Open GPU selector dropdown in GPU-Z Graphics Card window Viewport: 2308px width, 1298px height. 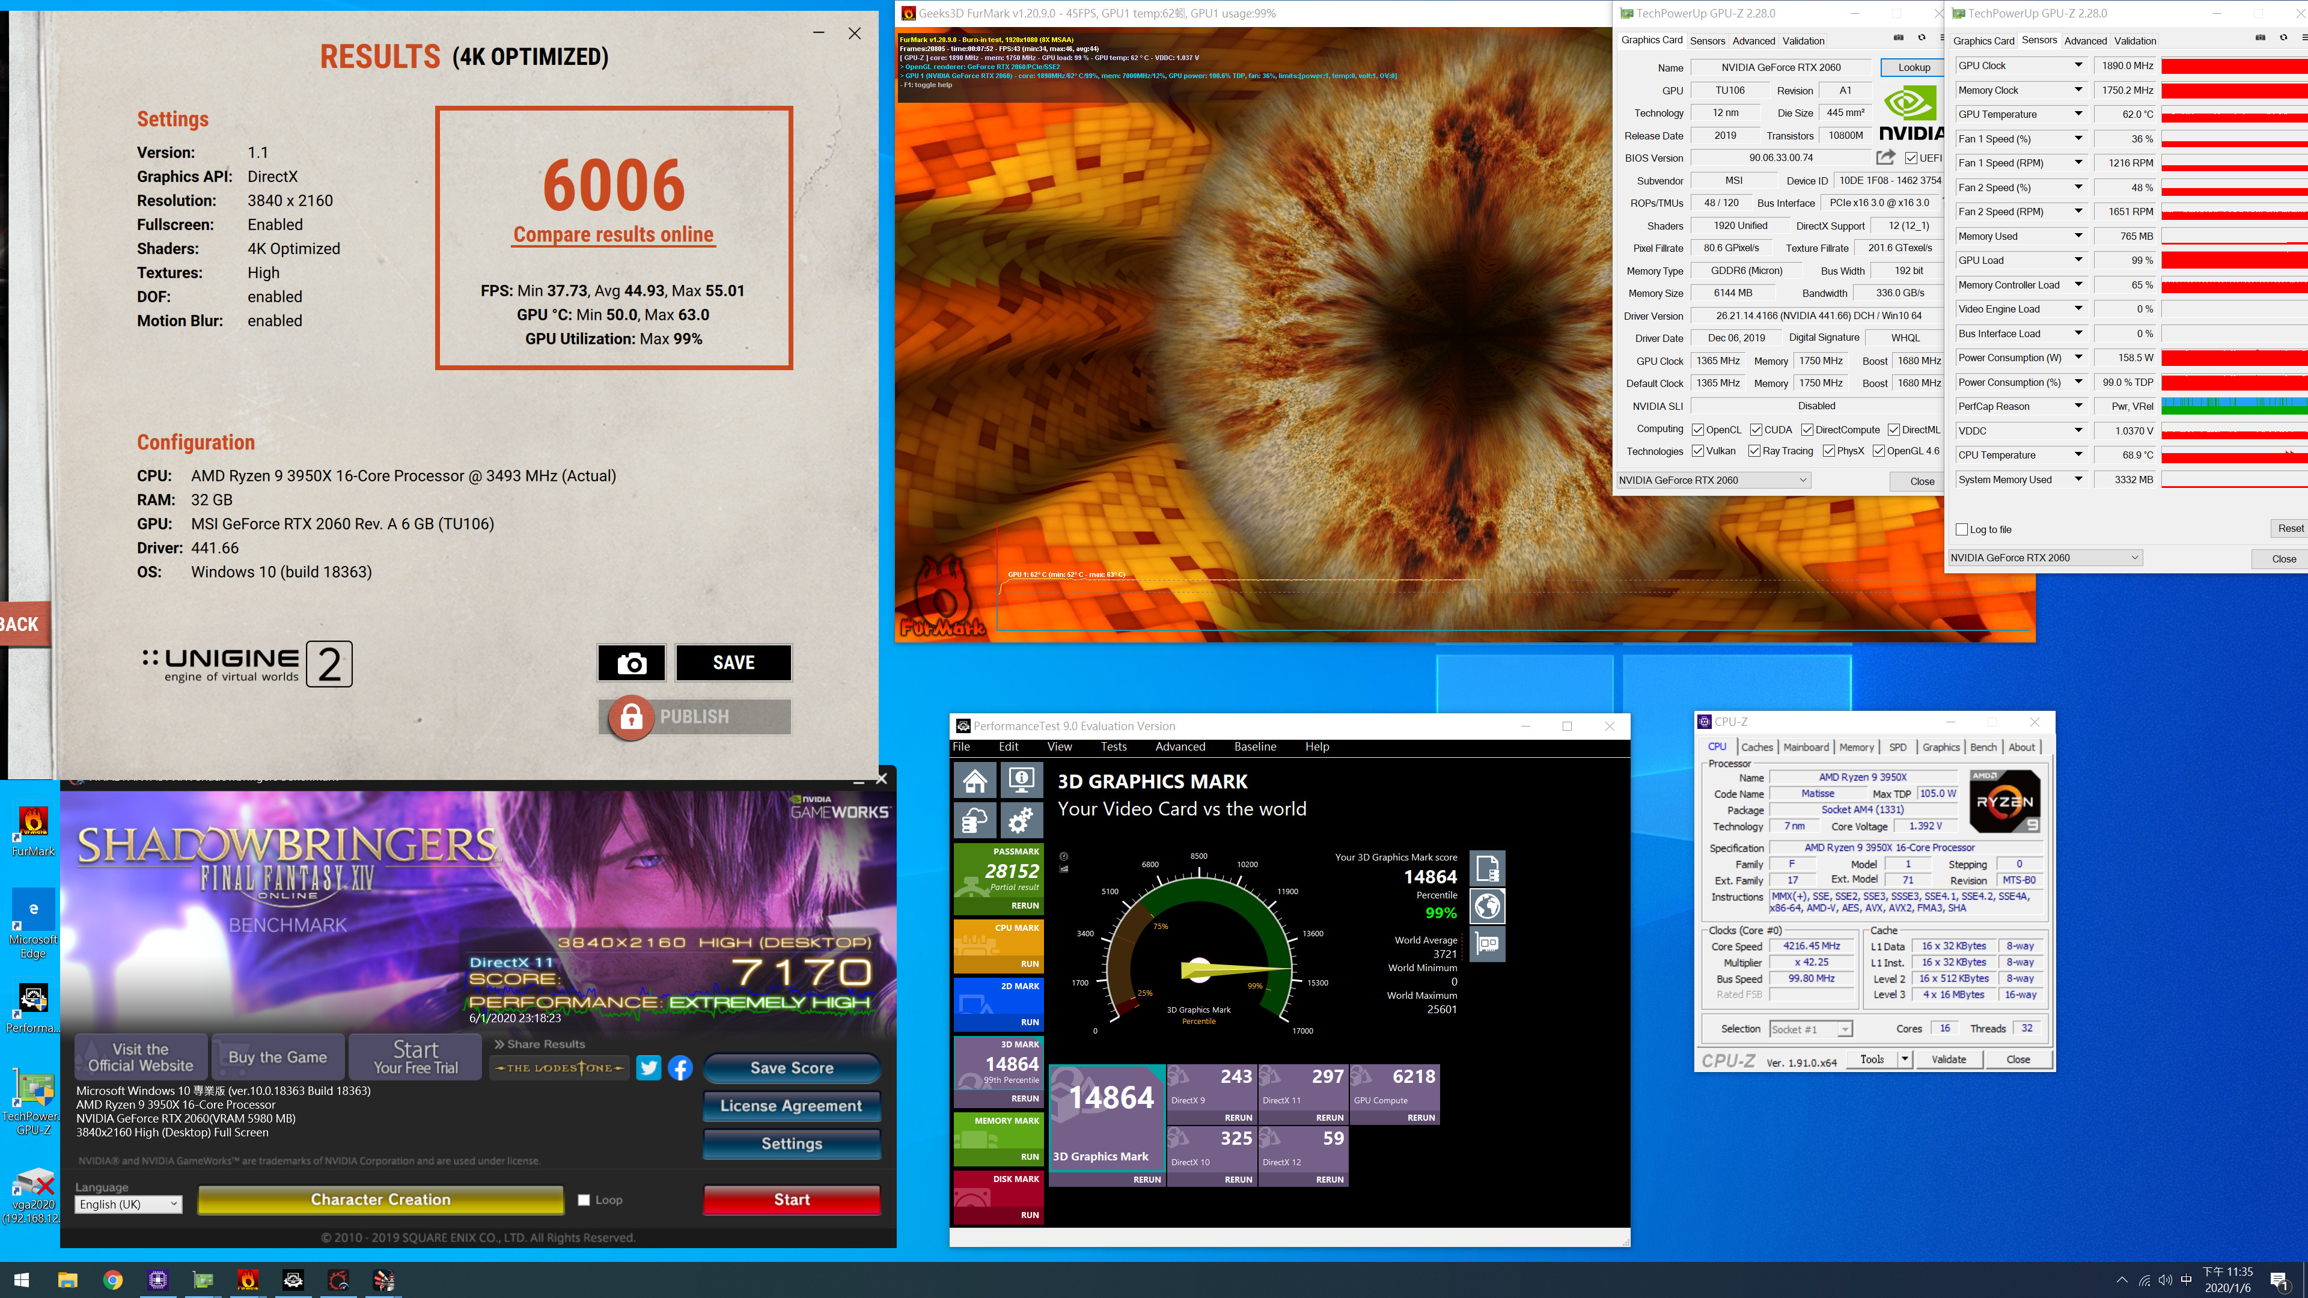click(x=1713, y=480)
